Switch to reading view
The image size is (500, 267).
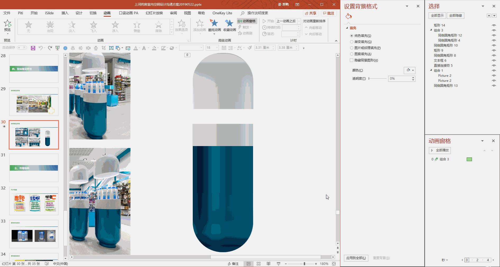[x=268, y=264]
